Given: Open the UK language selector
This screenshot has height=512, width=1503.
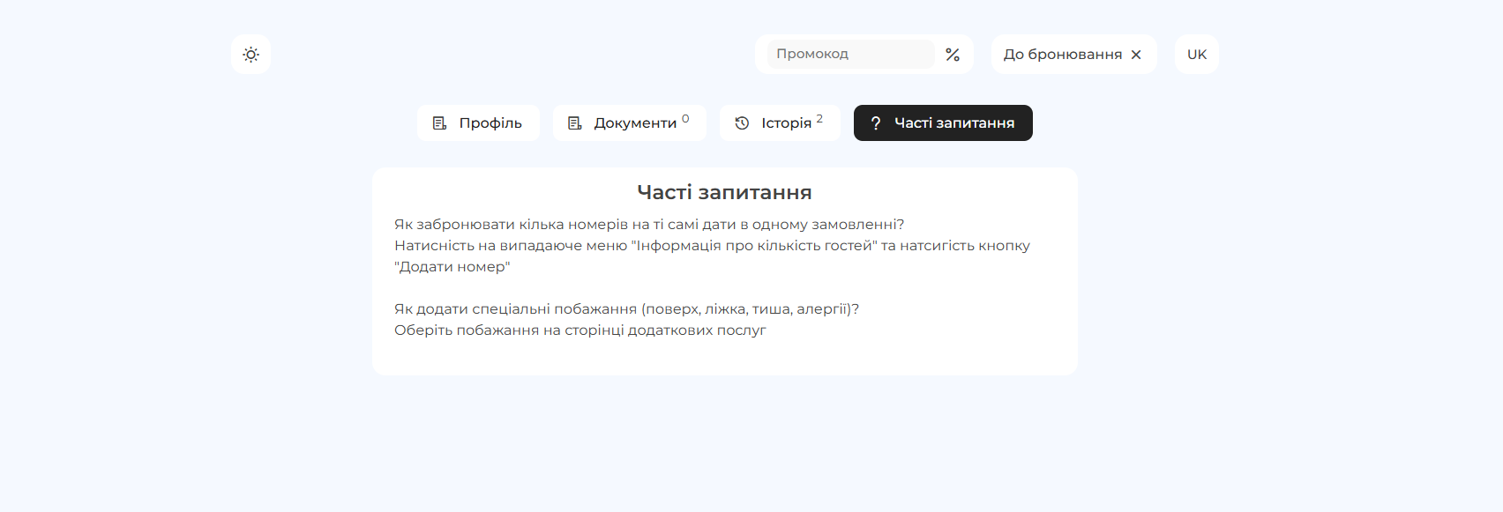Looking at the screenshot, I should click(x=1196, y=55).
